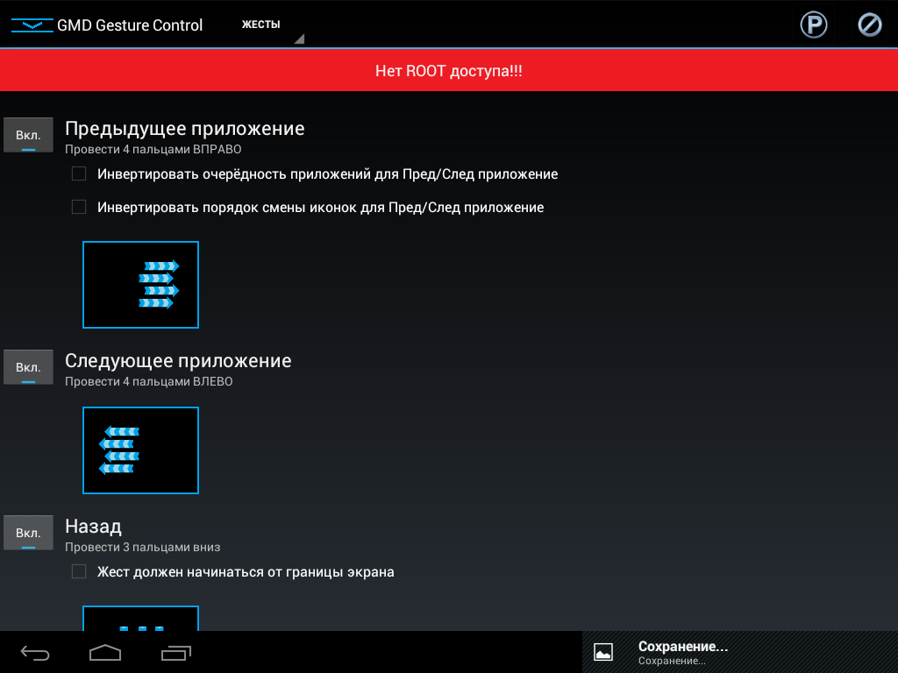Select the 'Назад' gesture title
Viewport: 898px width, 673px height.
[93, 527]
